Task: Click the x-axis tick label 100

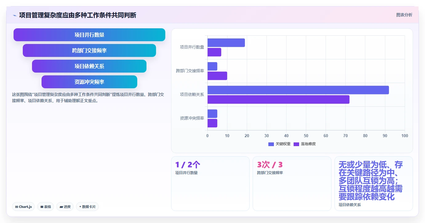Action: pos(405,136)
